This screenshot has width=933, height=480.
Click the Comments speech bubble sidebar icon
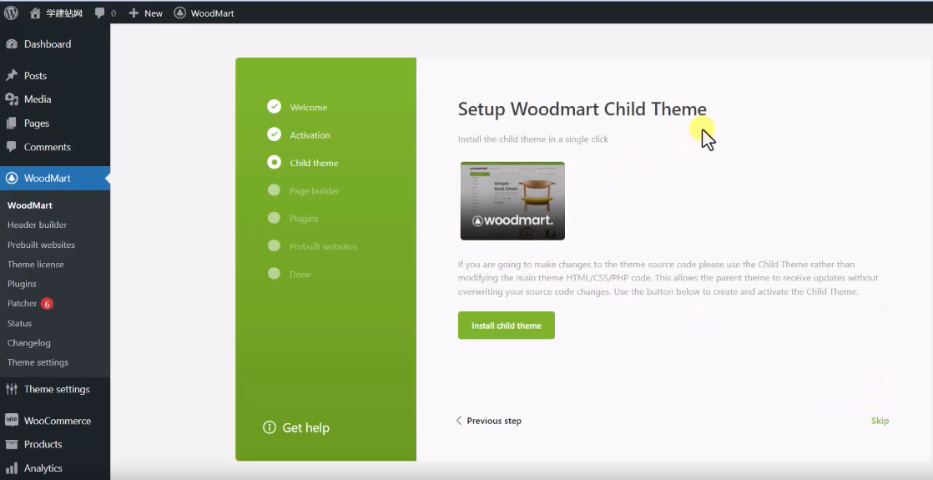pos(12,146)
